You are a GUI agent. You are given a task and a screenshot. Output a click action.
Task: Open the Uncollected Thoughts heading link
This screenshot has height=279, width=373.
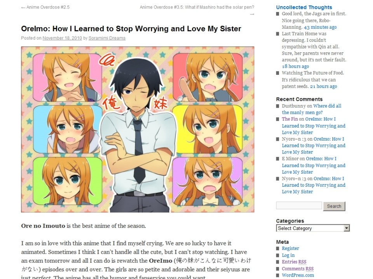(304, 7)
